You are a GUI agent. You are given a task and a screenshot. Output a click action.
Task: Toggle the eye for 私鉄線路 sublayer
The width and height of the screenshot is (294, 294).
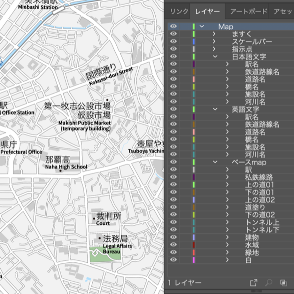(x=174, y=177)
